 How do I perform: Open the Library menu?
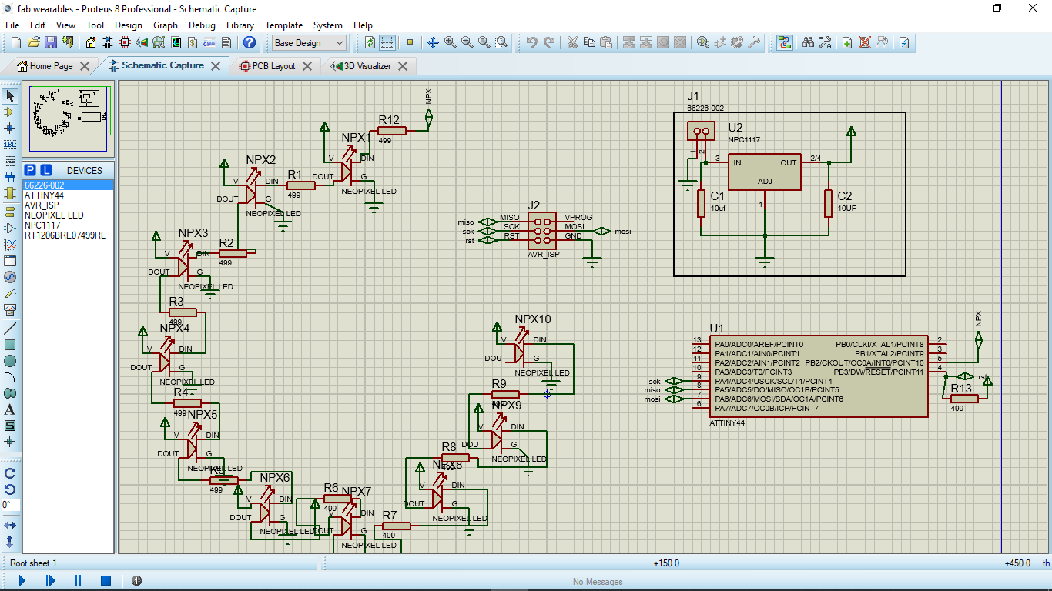240,25
